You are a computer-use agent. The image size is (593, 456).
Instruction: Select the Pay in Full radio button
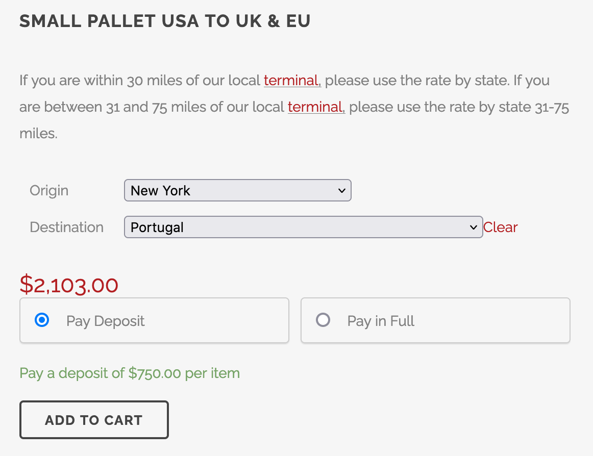[323, 320]
